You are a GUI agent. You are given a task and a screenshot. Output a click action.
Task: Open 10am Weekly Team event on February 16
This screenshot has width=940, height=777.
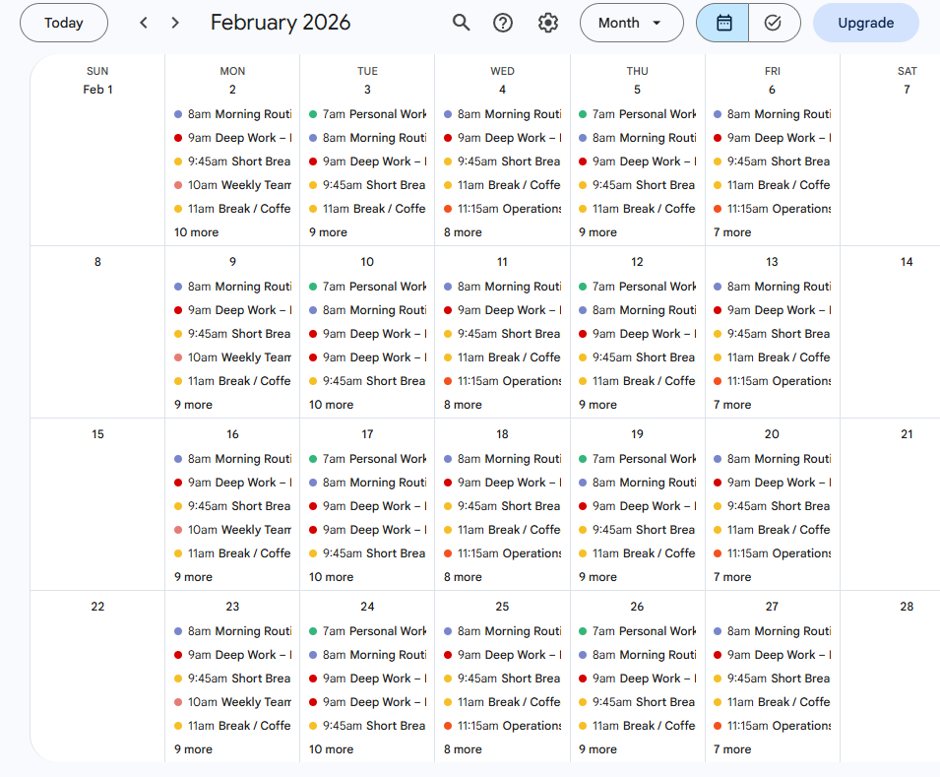pyautogui.click(x=232, y=530)
